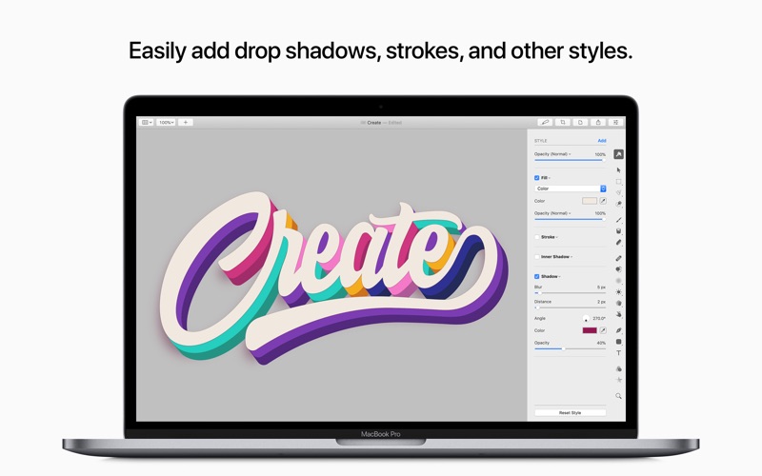Select the Arrange (arrow) tool
The image size is (762, 476).
pyautogui.click(x=618, y=170)
